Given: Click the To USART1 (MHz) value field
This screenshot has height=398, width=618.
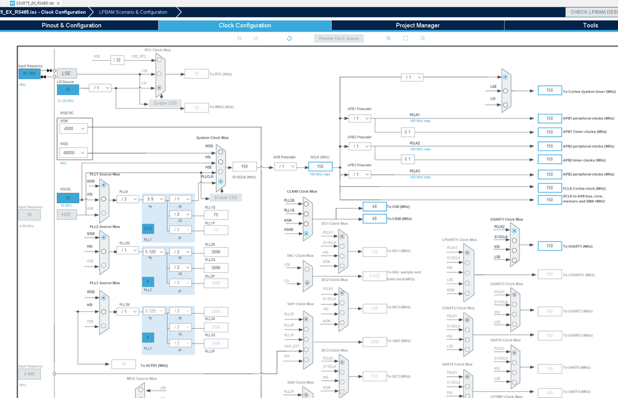Looking at the screenshot, I should tap(550, 246).
